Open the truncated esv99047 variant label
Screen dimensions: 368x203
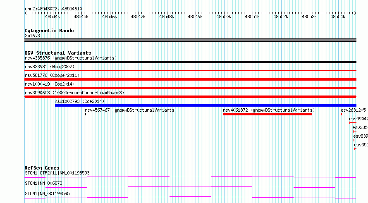(358, 119)
